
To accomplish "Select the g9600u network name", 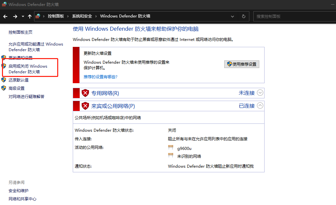I will point(184,149).
